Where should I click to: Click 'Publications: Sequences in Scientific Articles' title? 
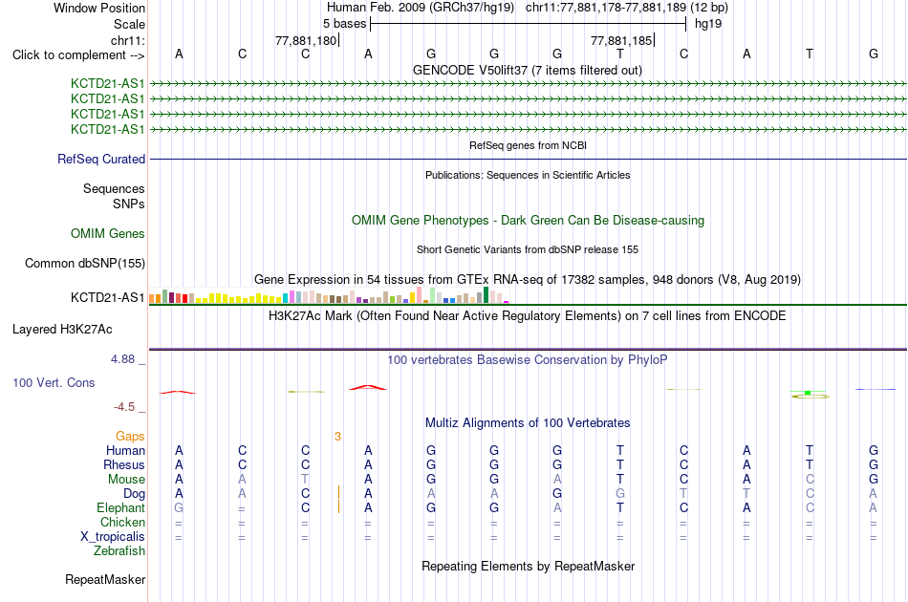click(528, 175)
